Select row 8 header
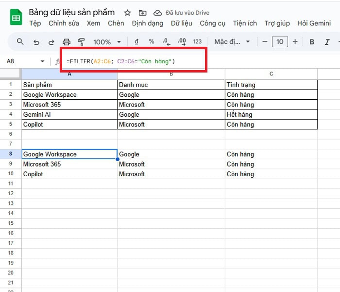The image size is (340, 292). 11,154
